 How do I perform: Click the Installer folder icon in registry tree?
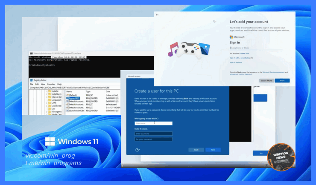(50, 91)
